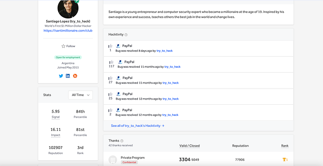323x166 pixels.
Task: See all of try_to_hack's Hacktivity
Action: pos(138,125)
